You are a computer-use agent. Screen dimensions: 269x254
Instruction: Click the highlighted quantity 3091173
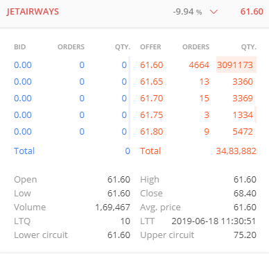click(x=235, y=65)
